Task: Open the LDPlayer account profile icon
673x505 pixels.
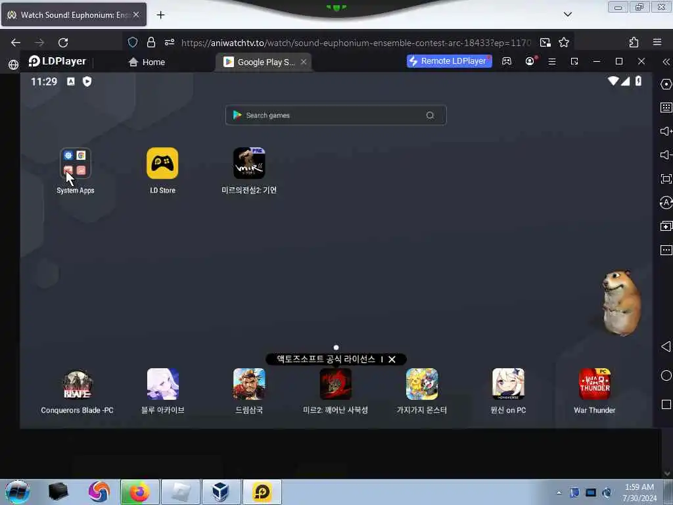Action: [530, 61]
